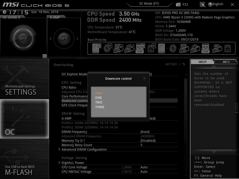The image size is (239, 179).
Task: Click the back arrow next to HOT KEY
Action: point(184,64)
